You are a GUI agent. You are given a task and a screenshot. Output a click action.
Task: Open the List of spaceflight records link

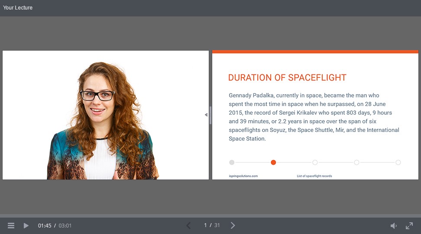(314, 176)
